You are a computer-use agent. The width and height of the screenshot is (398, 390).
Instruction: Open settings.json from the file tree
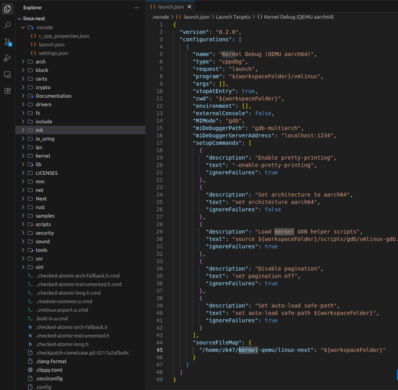pyautogui.click(x=53, y=53)
